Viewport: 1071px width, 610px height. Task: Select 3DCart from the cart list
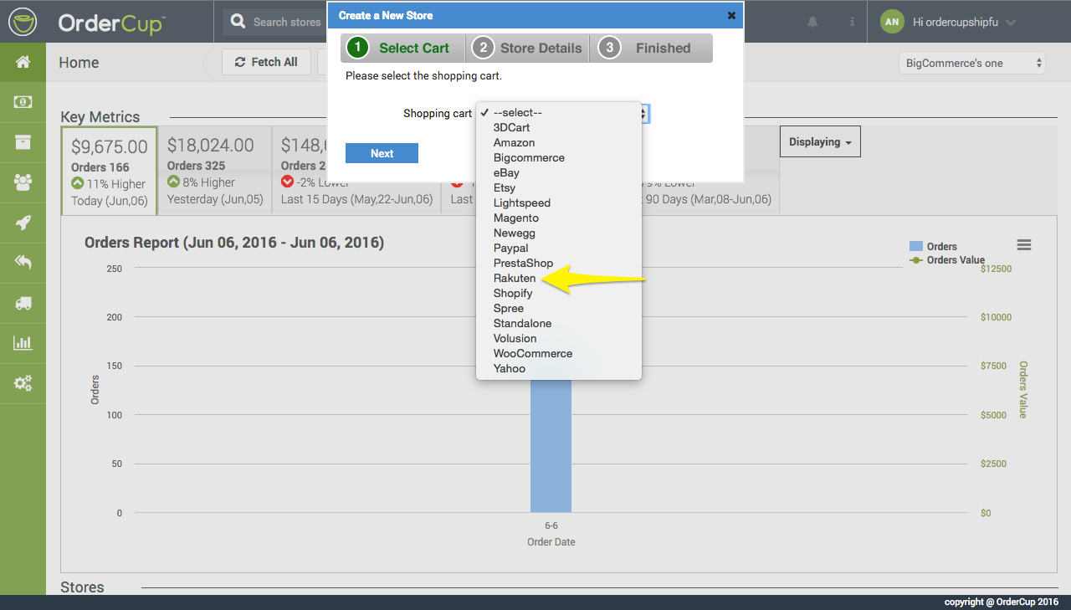click(x=559, y=127)
